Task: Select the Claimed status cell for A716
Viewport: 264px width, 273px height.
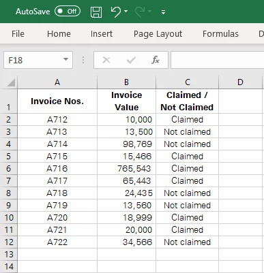Action: pyautogui.click(x=188, y=169)
